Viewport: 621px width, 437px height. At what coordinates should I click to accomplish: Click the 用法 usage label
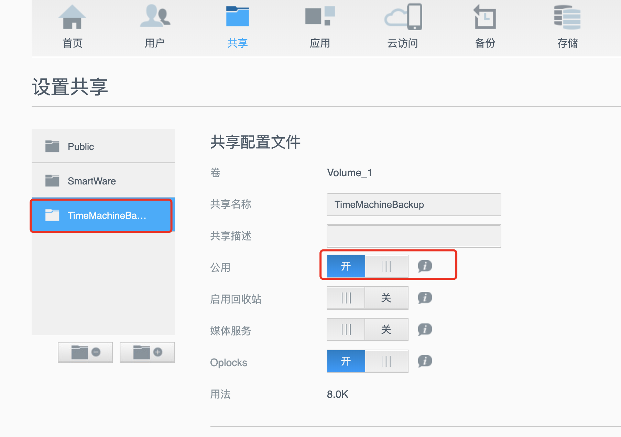[x=220, y=394]
